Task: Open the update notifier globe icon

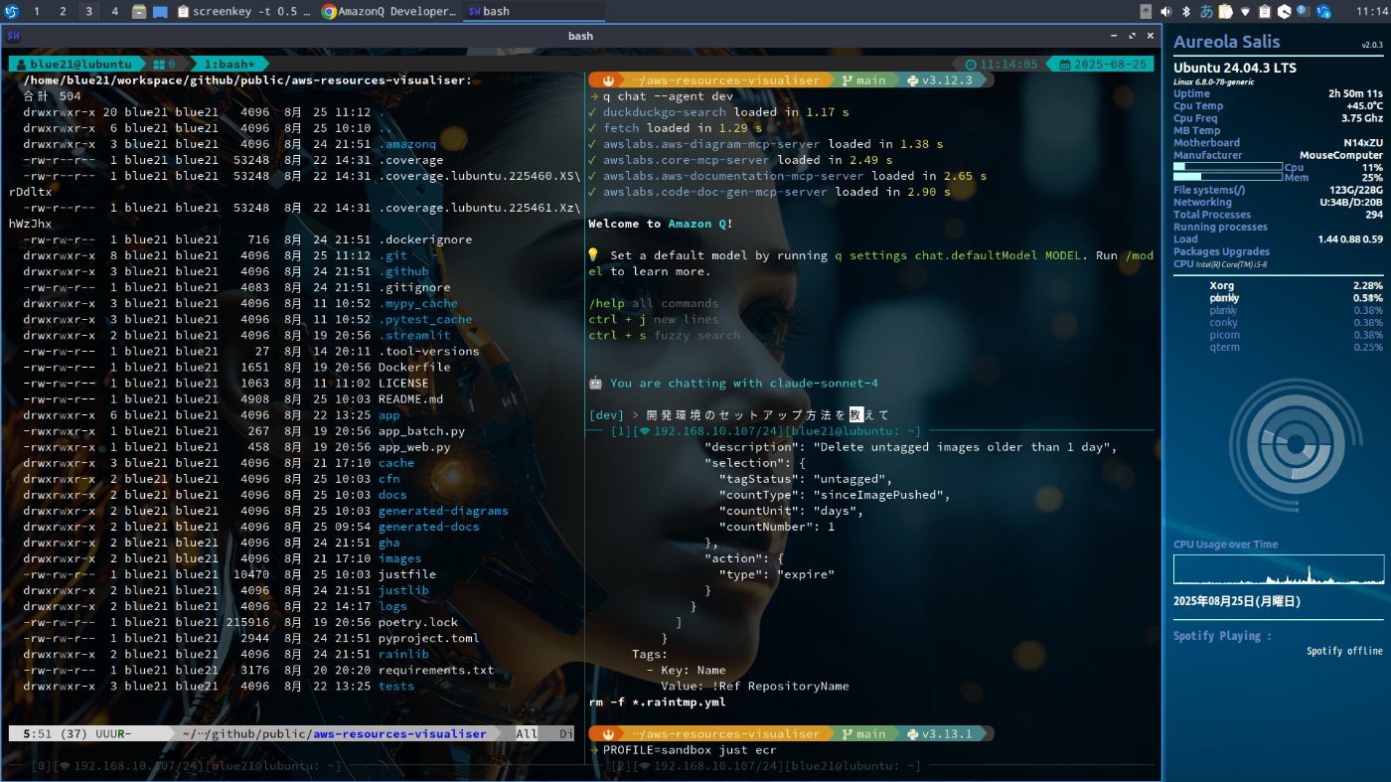Action: coord(1323,12)
